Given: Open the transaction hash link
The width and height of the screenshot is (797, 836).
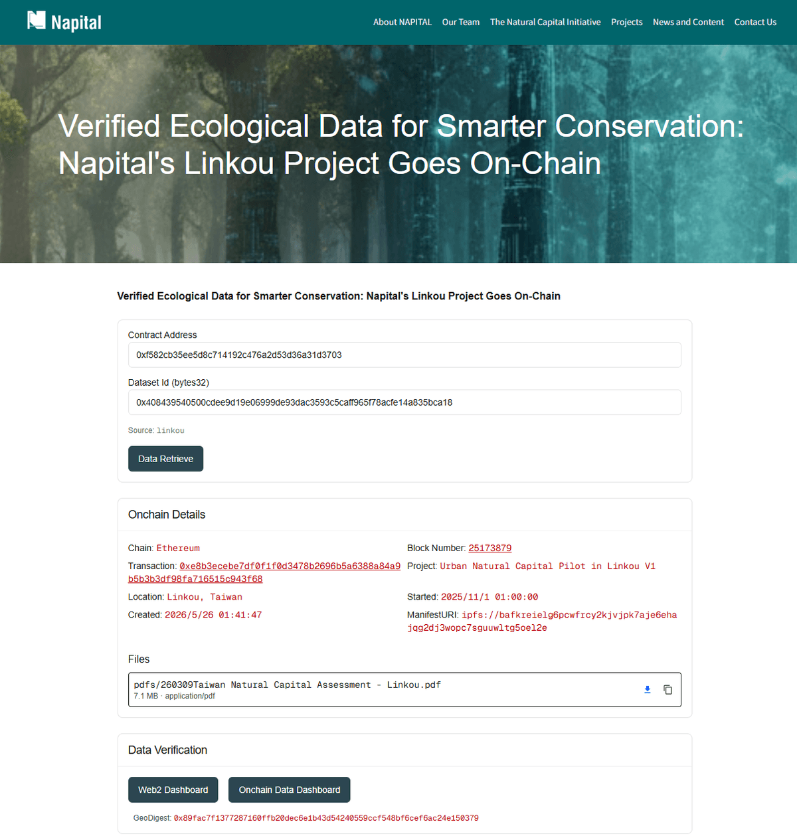Looking at the screenshot, I should [264, 572].
